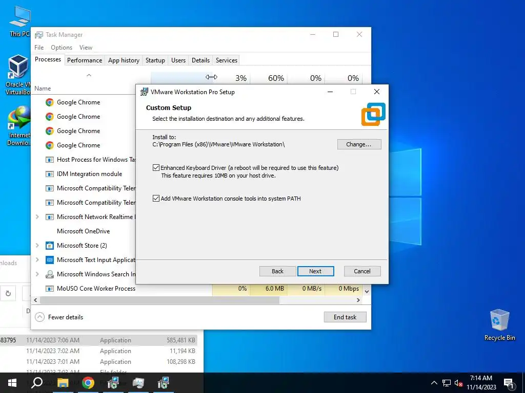This screenshot has height=393, width=525.
Task: Switch to the App history tab
Action: pos(124,60)
